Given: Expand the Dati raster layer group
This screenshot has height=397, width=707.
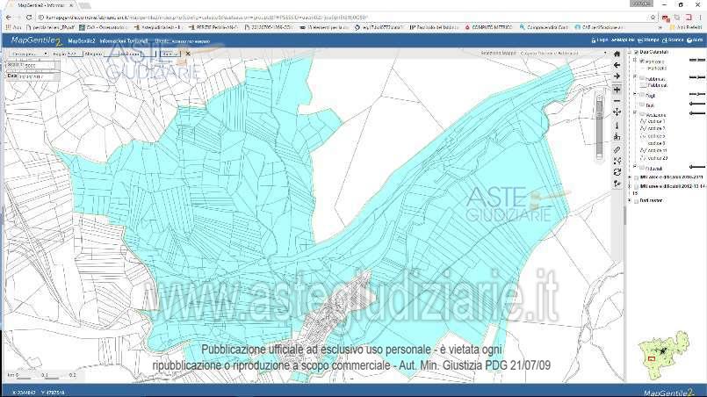Looking at the screenshot, I should click(x=630, y=200).
